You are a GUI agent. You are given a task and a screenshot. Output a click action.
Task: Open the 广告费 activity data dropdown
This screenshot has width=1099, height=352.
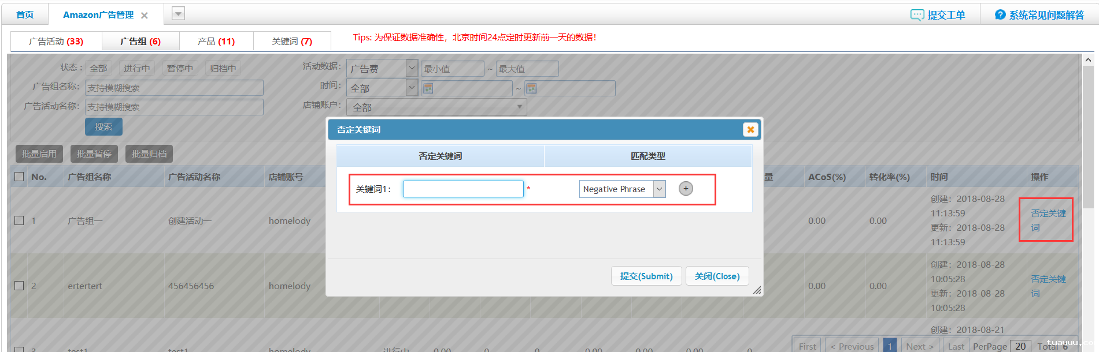point(412,68)
